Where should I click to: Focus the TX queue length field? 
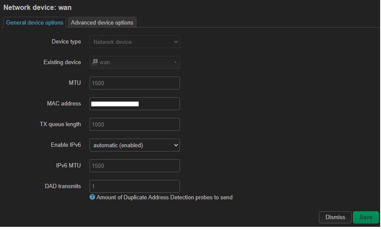(x=135, y=124)
